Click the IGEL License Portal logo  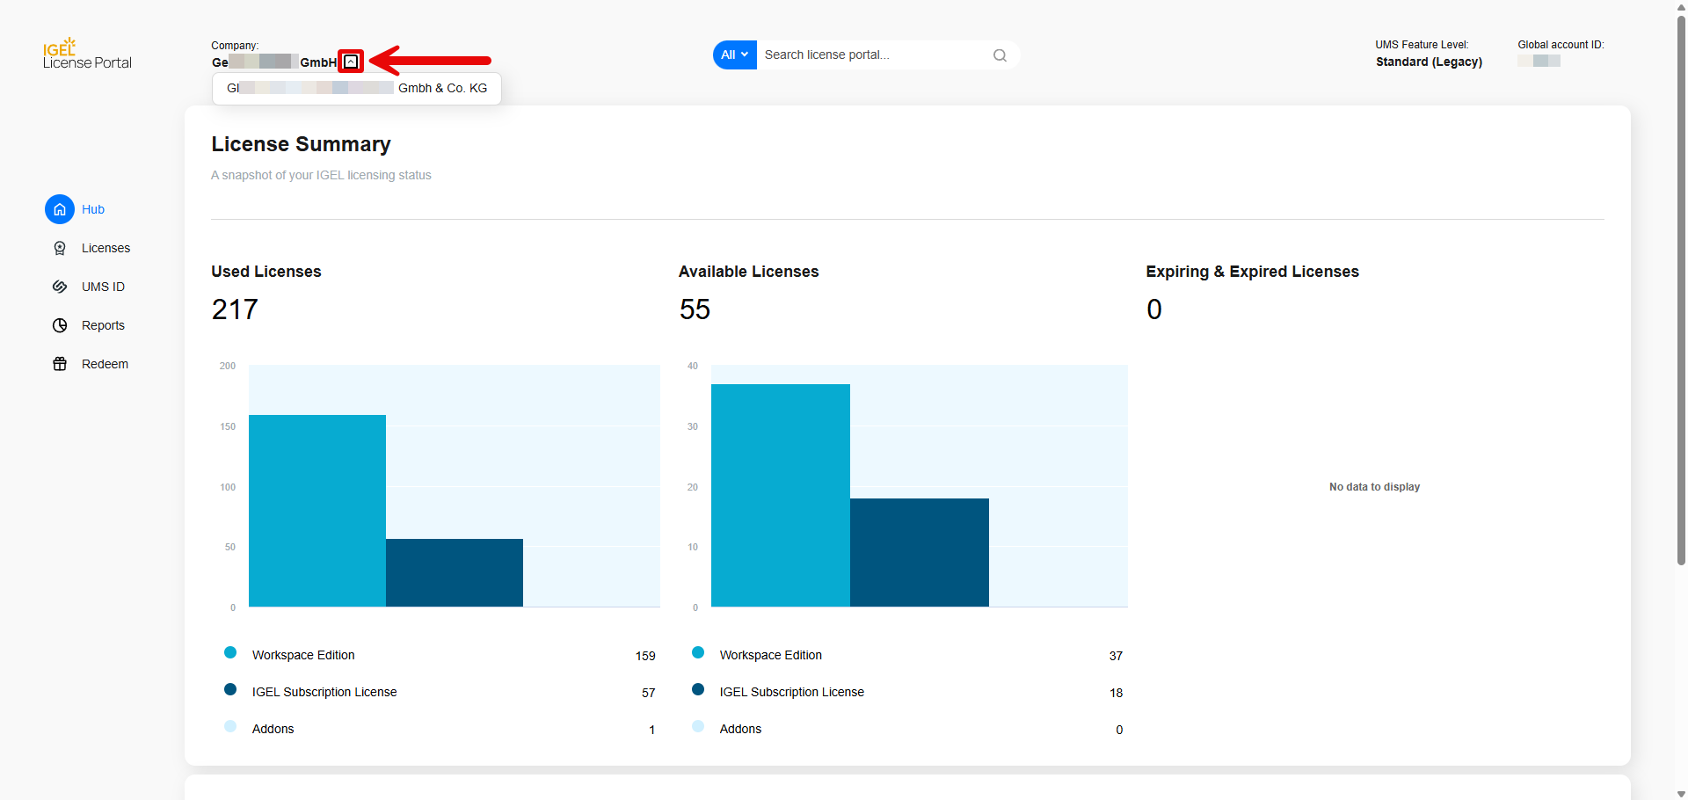87,55
